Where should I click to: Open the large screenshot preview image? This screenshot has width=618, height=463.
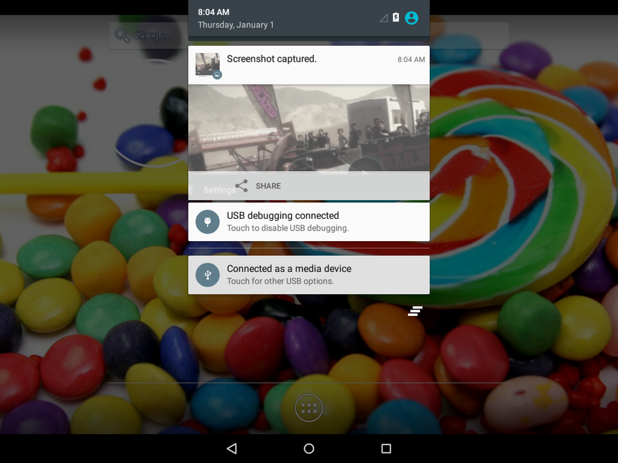coord(309,128)
